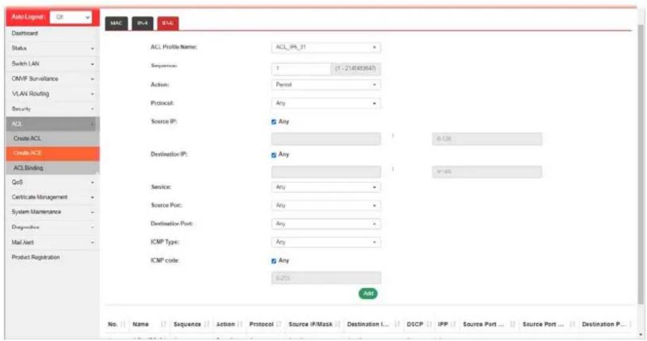647x341 pixels.
Task: Open the ICMP Type dropdown
Action: pyautogui.click(x=326, y=242)
